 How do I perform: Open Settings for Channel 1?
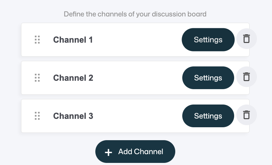point(208,40)
